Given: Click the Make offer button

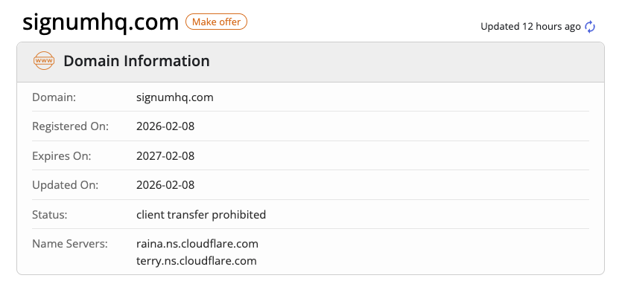Looking at the screenshot, I should click(x=216, y=22).
